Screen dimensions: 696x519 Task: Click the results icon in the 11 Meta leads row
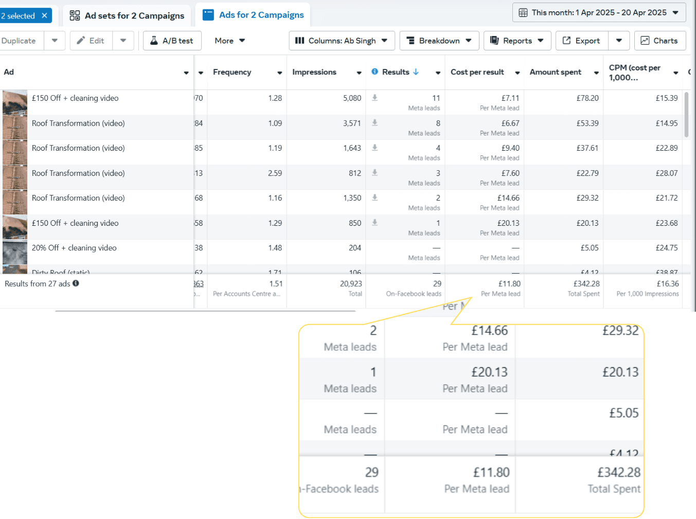[374, 98]
